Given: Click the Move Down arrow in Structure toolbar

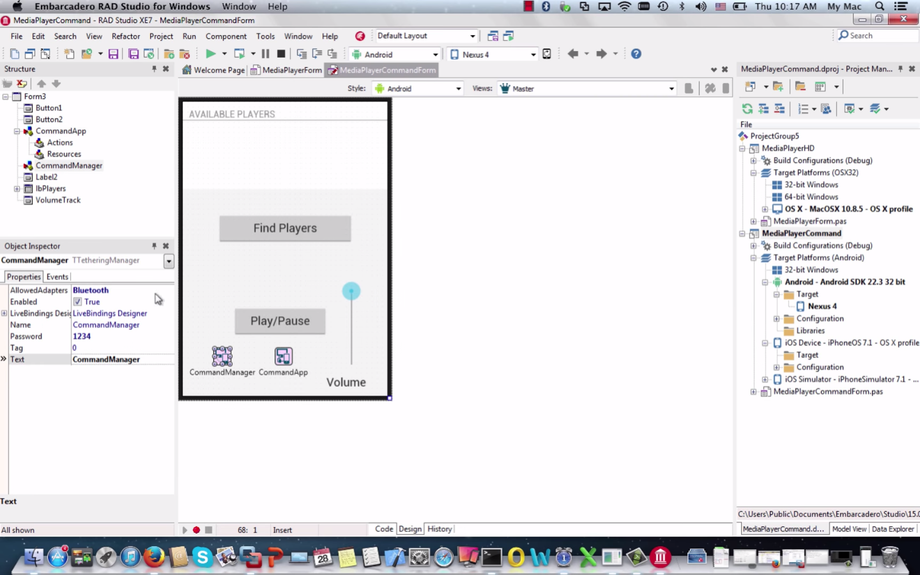Looking at the screenshot, I should pyautogui.click(x=56, y=84).
